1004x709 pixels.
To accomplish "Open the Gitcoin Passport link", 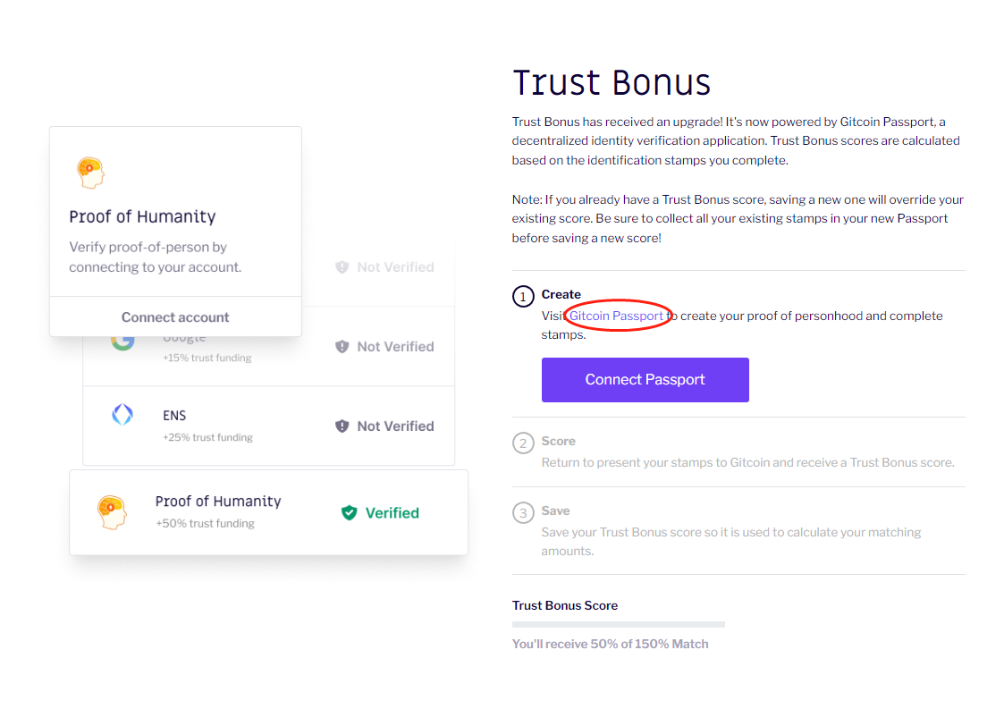I will coord(617,316).
